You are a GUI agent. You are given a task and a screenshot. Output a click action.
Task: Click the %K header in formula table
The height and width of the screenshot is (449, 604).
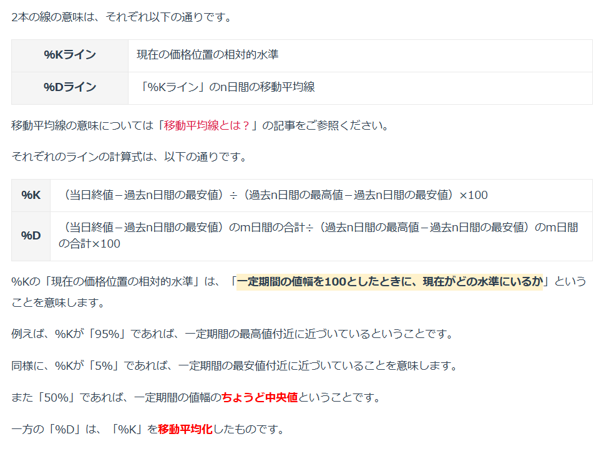(31, 195)
